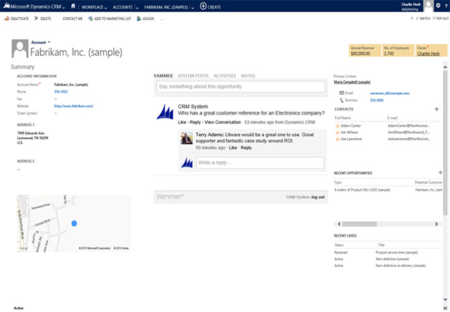Click the Home icon in navigation bar

point(73,5)
